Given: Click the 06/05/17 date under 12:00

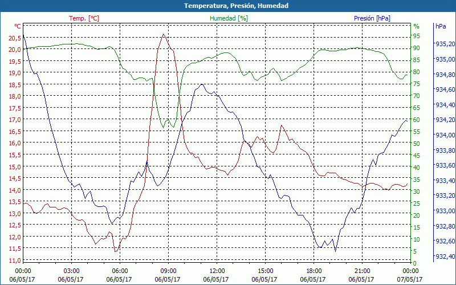Looking at the screenshot, I should [x=216, y=280].
